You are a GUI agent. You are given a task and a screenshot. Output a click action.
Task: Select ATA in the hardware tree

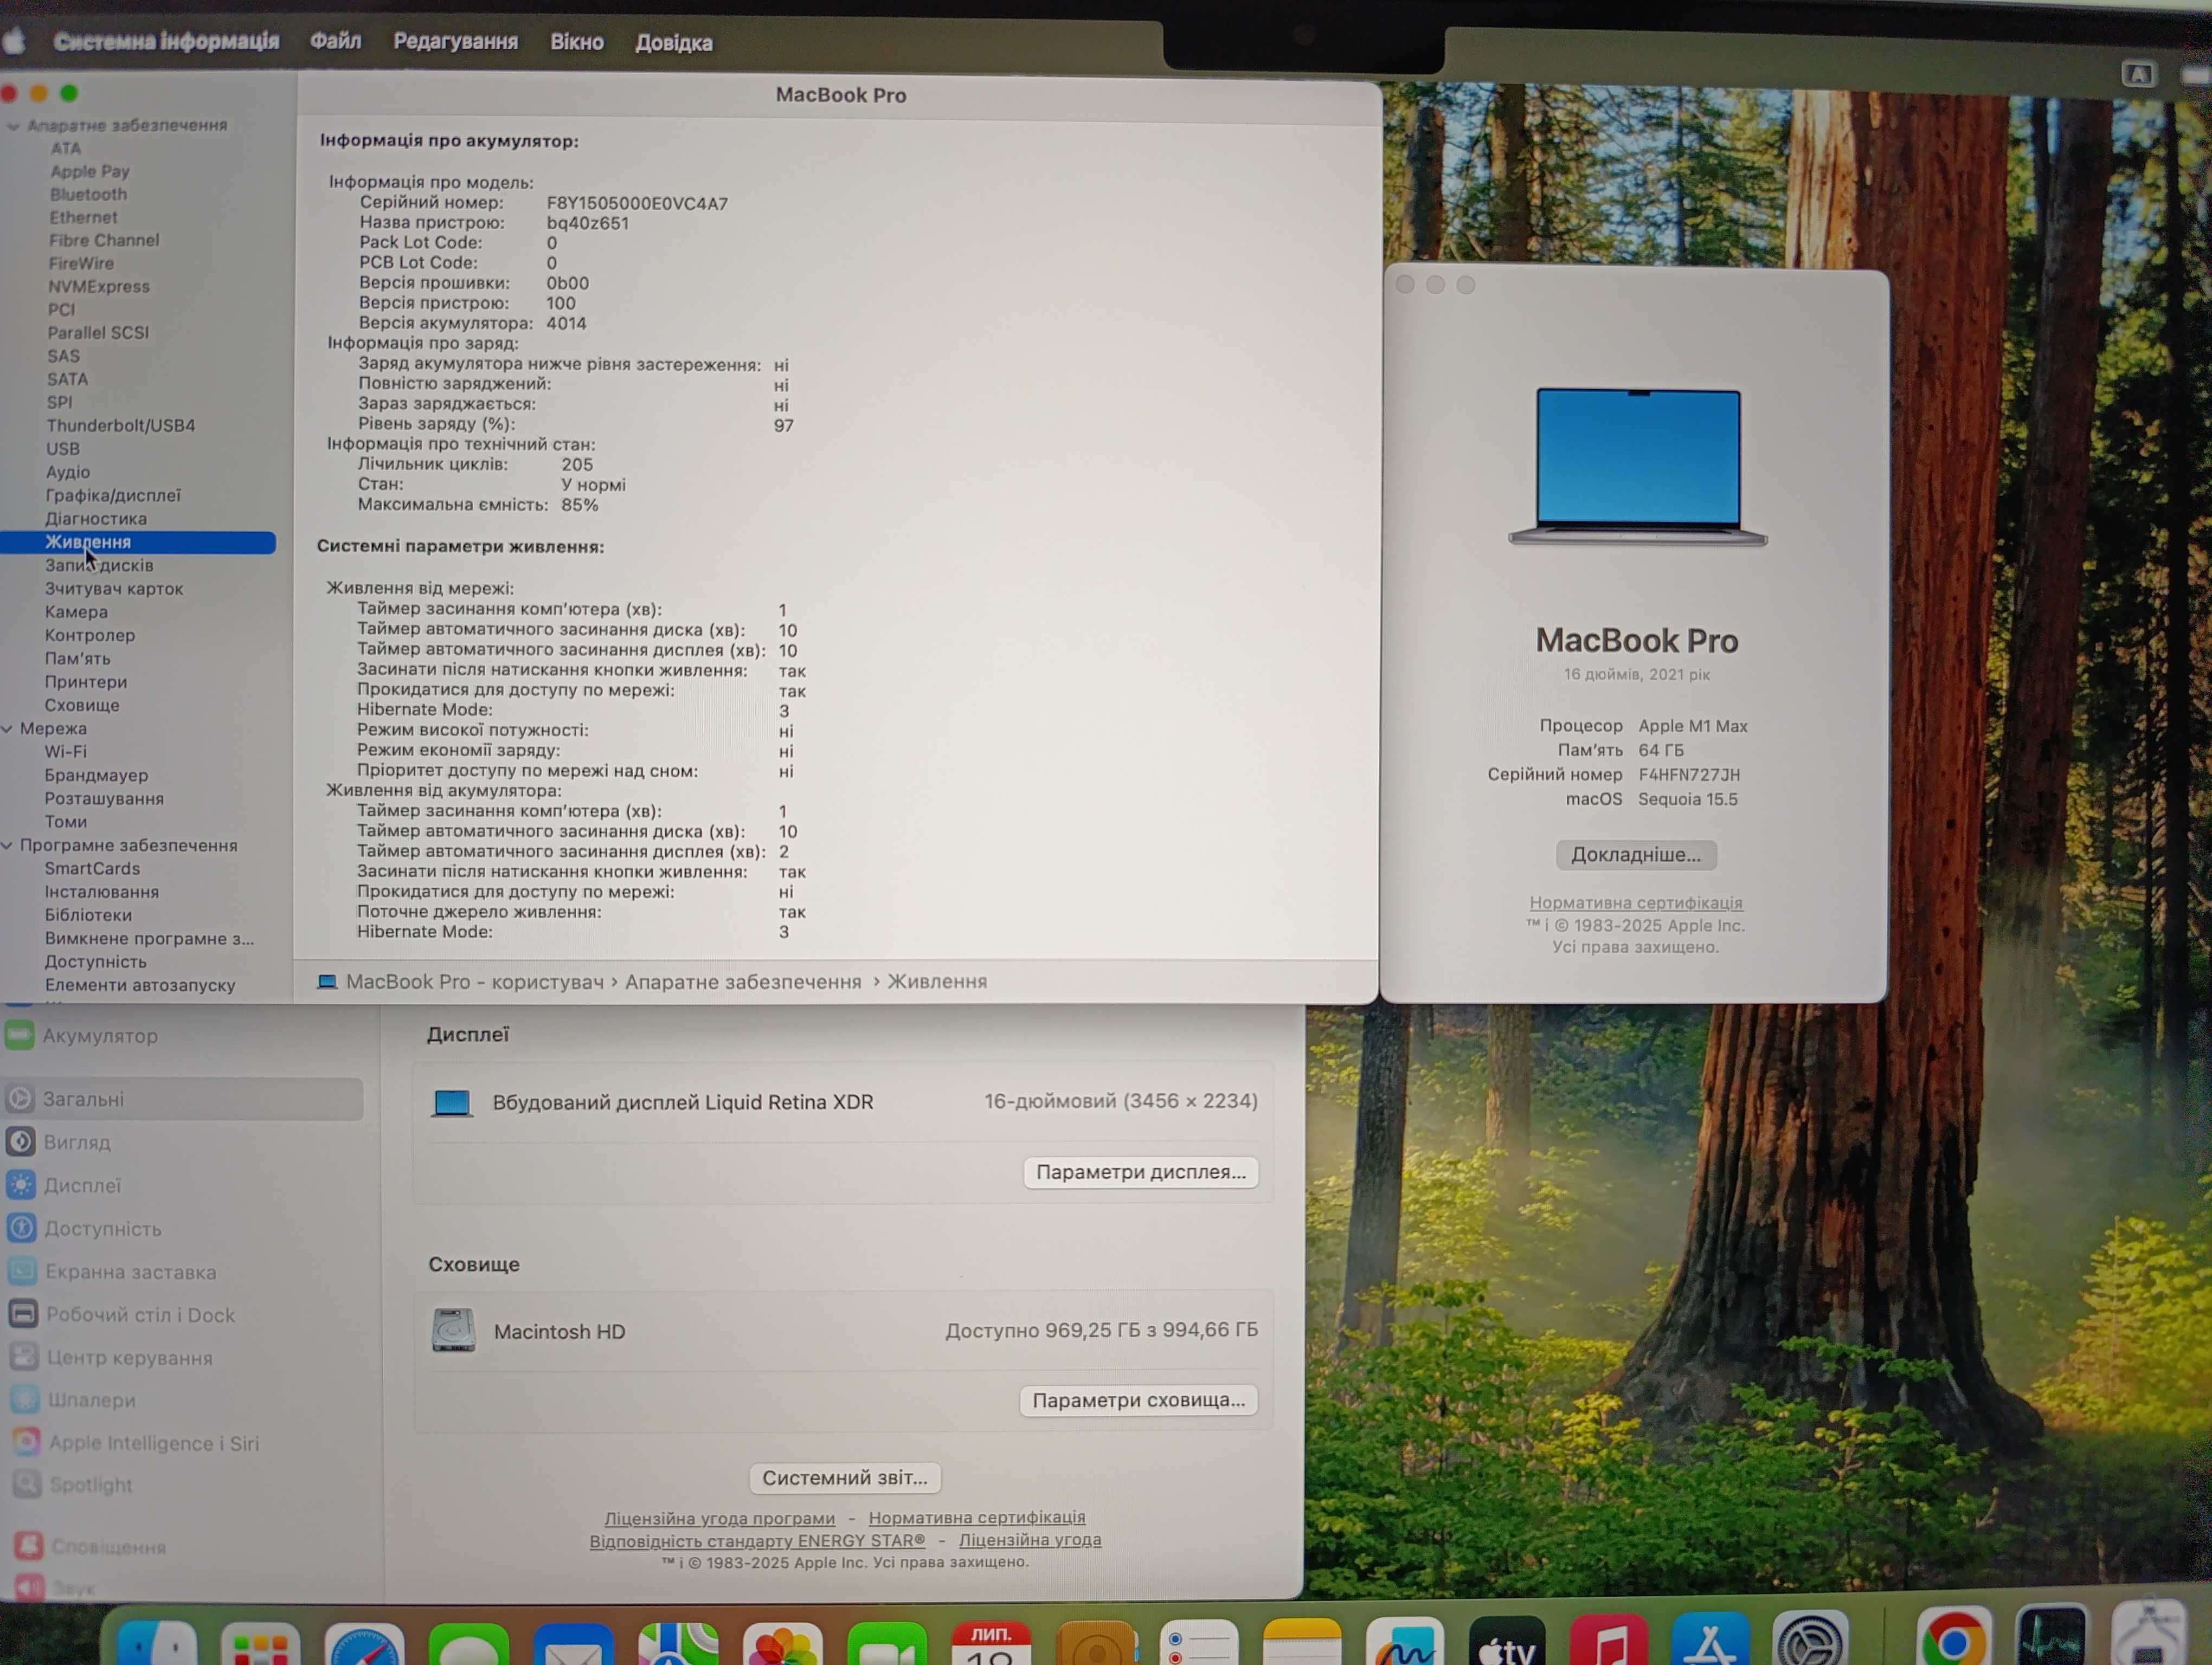click(66, 148)
